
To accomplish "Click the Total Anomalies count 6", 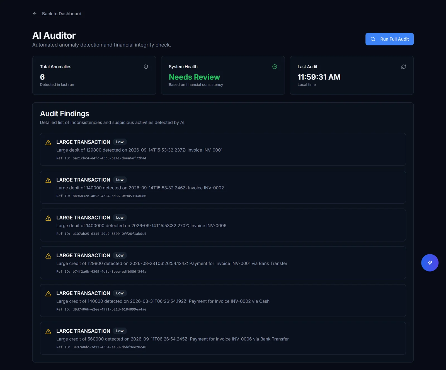I will (42, 77).
